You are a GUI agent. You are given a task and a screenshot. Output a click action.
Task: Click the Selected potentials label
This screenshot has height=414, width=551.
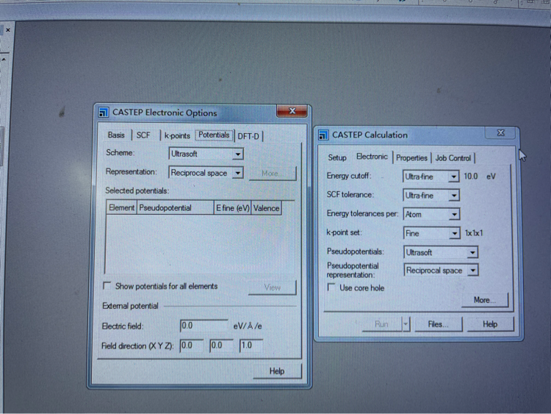tap(137, 190)
